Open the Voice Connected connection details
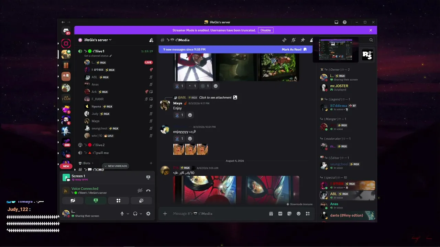Image resolution: width=440 pixels, height=247 pixels. coord(85,189)
